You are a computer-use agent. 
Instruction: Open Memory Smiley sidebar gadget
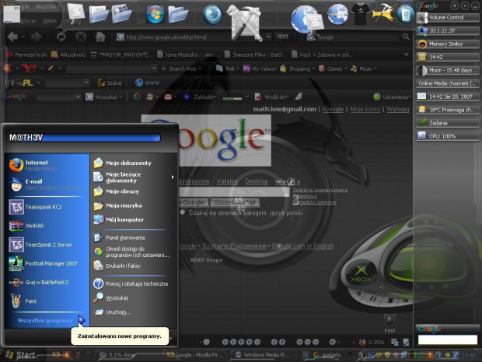[x=447, y=44]
